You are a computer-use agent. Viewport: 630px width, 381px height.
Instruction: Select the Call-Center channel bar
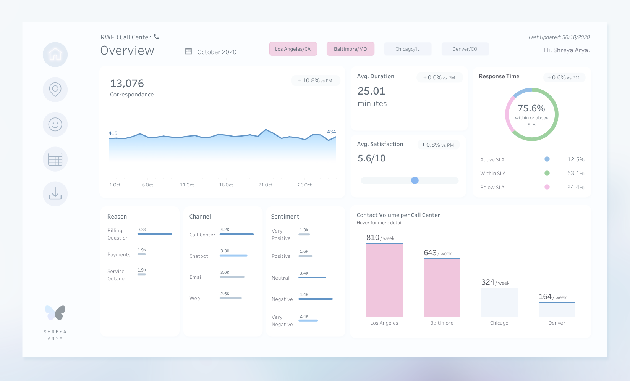coord(236,234)
